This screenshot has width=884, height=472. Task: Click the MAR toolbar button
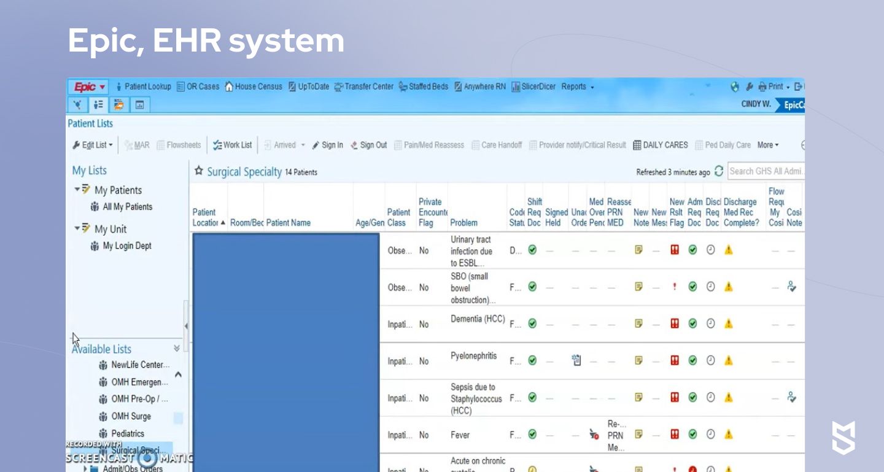coord(137,145)
